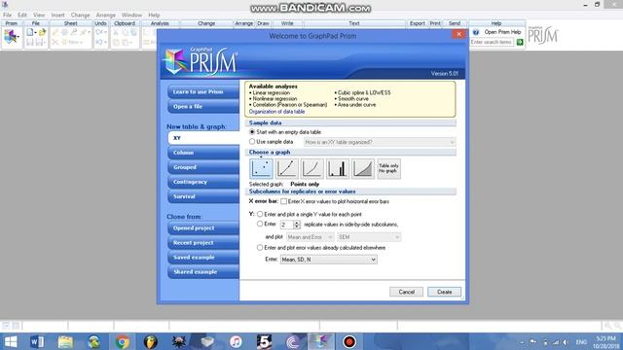This screenshot has width=623, height=350.
Task: Open Organization of data table link
Action: coord(276,112)
